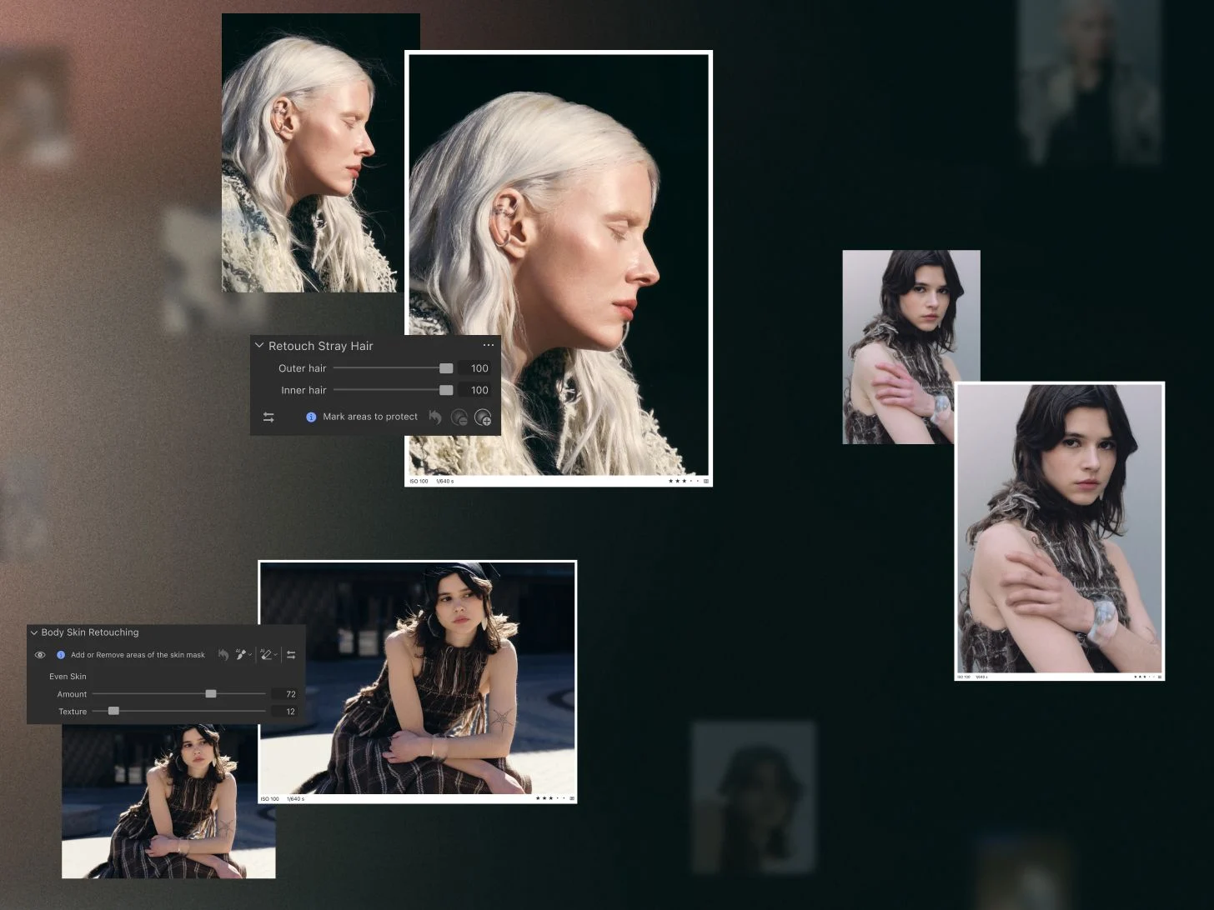Viewport: 1214px width, 910px height.
Task: Click the 'Mark areas to protect' text
Action: pos(370,417)
